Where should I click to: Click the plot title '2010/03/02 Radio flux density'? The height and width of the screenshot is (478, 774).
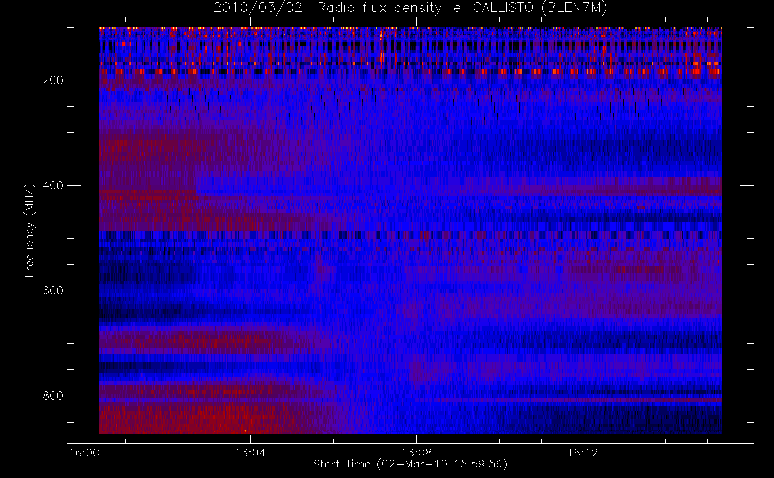click(x=410, y=8)
